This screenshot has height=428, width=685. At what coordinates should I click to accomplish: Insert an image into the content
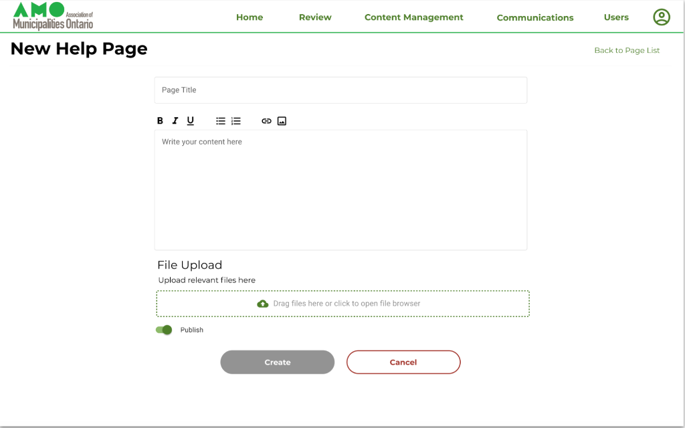(282, 120)
